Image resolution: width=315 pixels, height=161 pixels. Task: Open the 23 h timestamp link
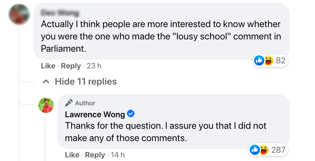[94, 66]
